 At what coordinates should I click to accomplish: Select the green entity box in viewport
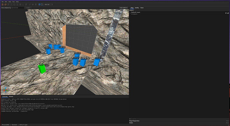42,69
